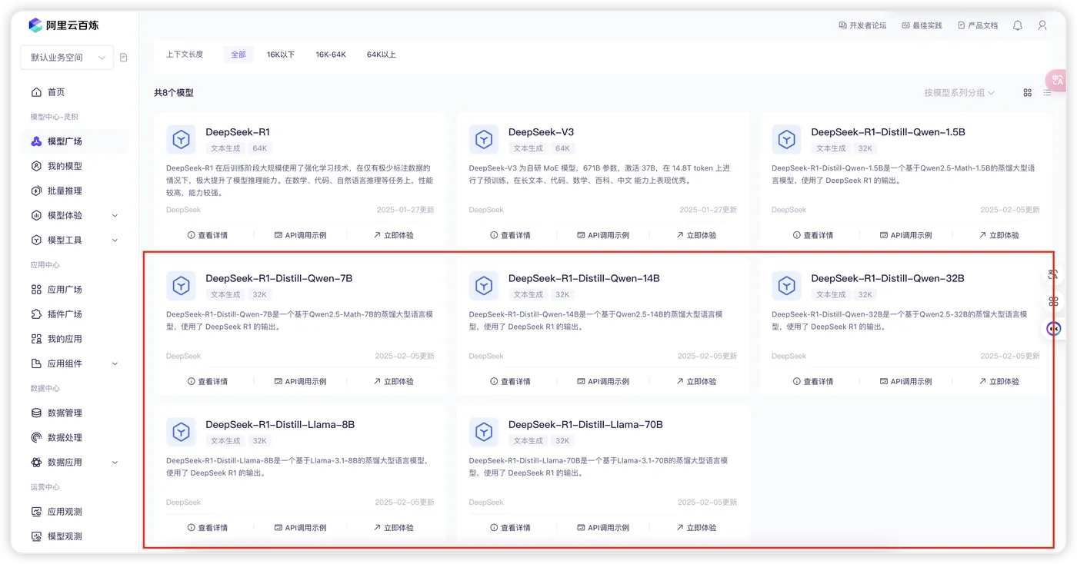Click the DeepSeek-V3 model title
This screenshot has width=1077, height=564.
(541, 132)
